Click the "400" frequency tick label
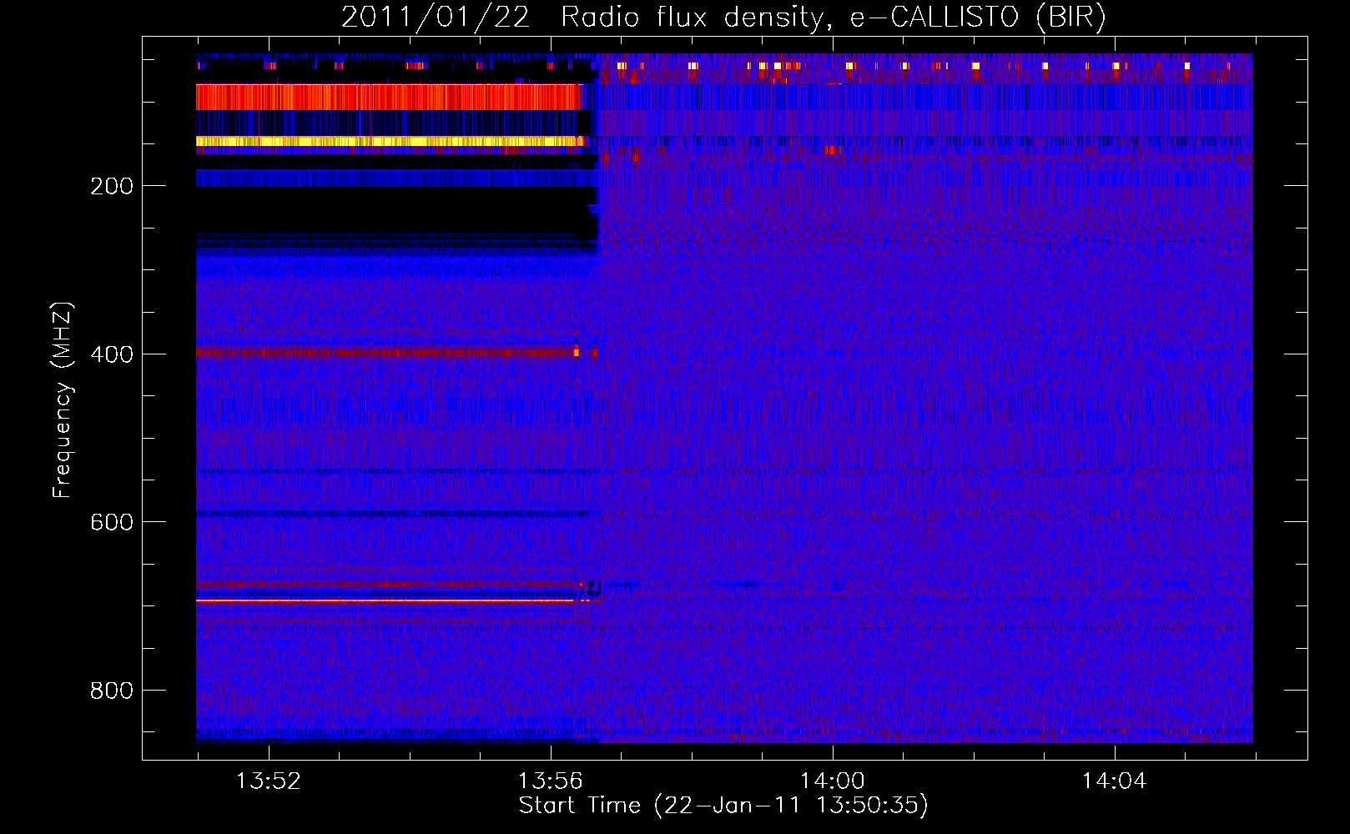 (x=112, y=354)
